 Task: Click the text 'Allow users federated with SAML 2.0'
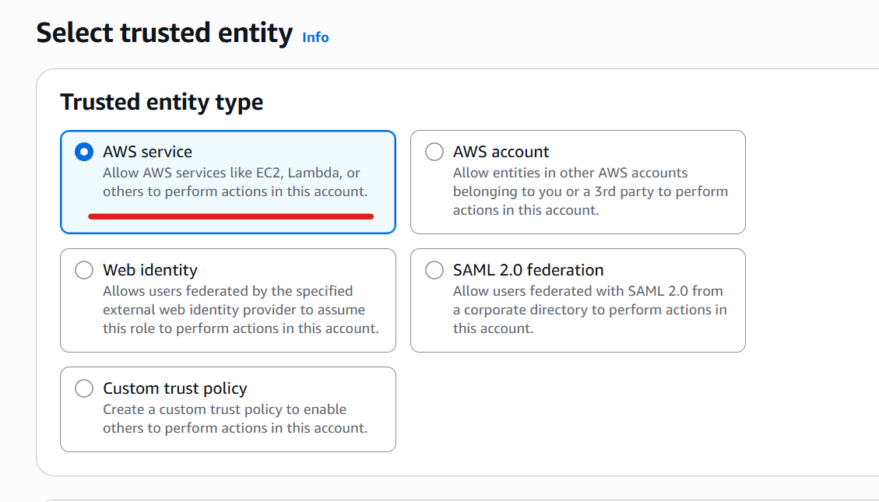coord(571,291)
